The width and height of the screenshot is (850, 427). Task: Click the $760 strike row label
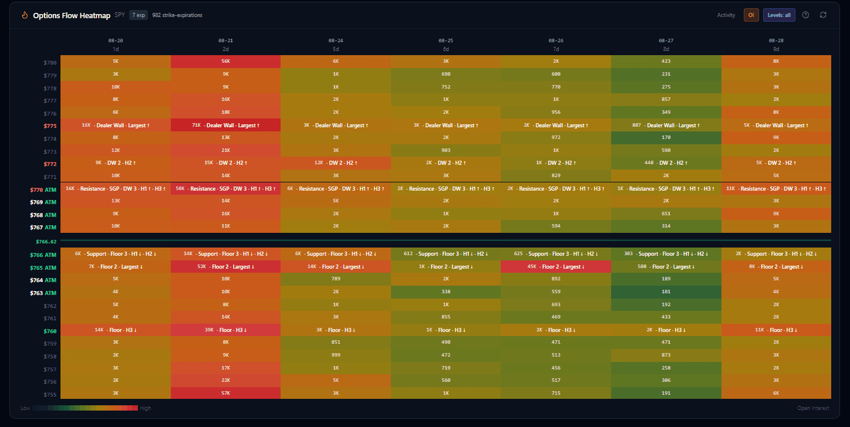pyautogui.click(x=50, y=331)
